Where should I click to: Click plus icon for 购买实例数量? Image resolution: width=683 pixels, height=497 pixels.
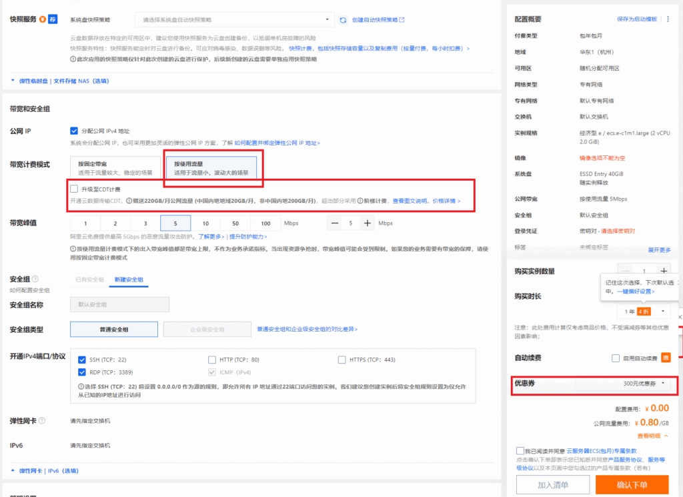(x=663, y=271)
